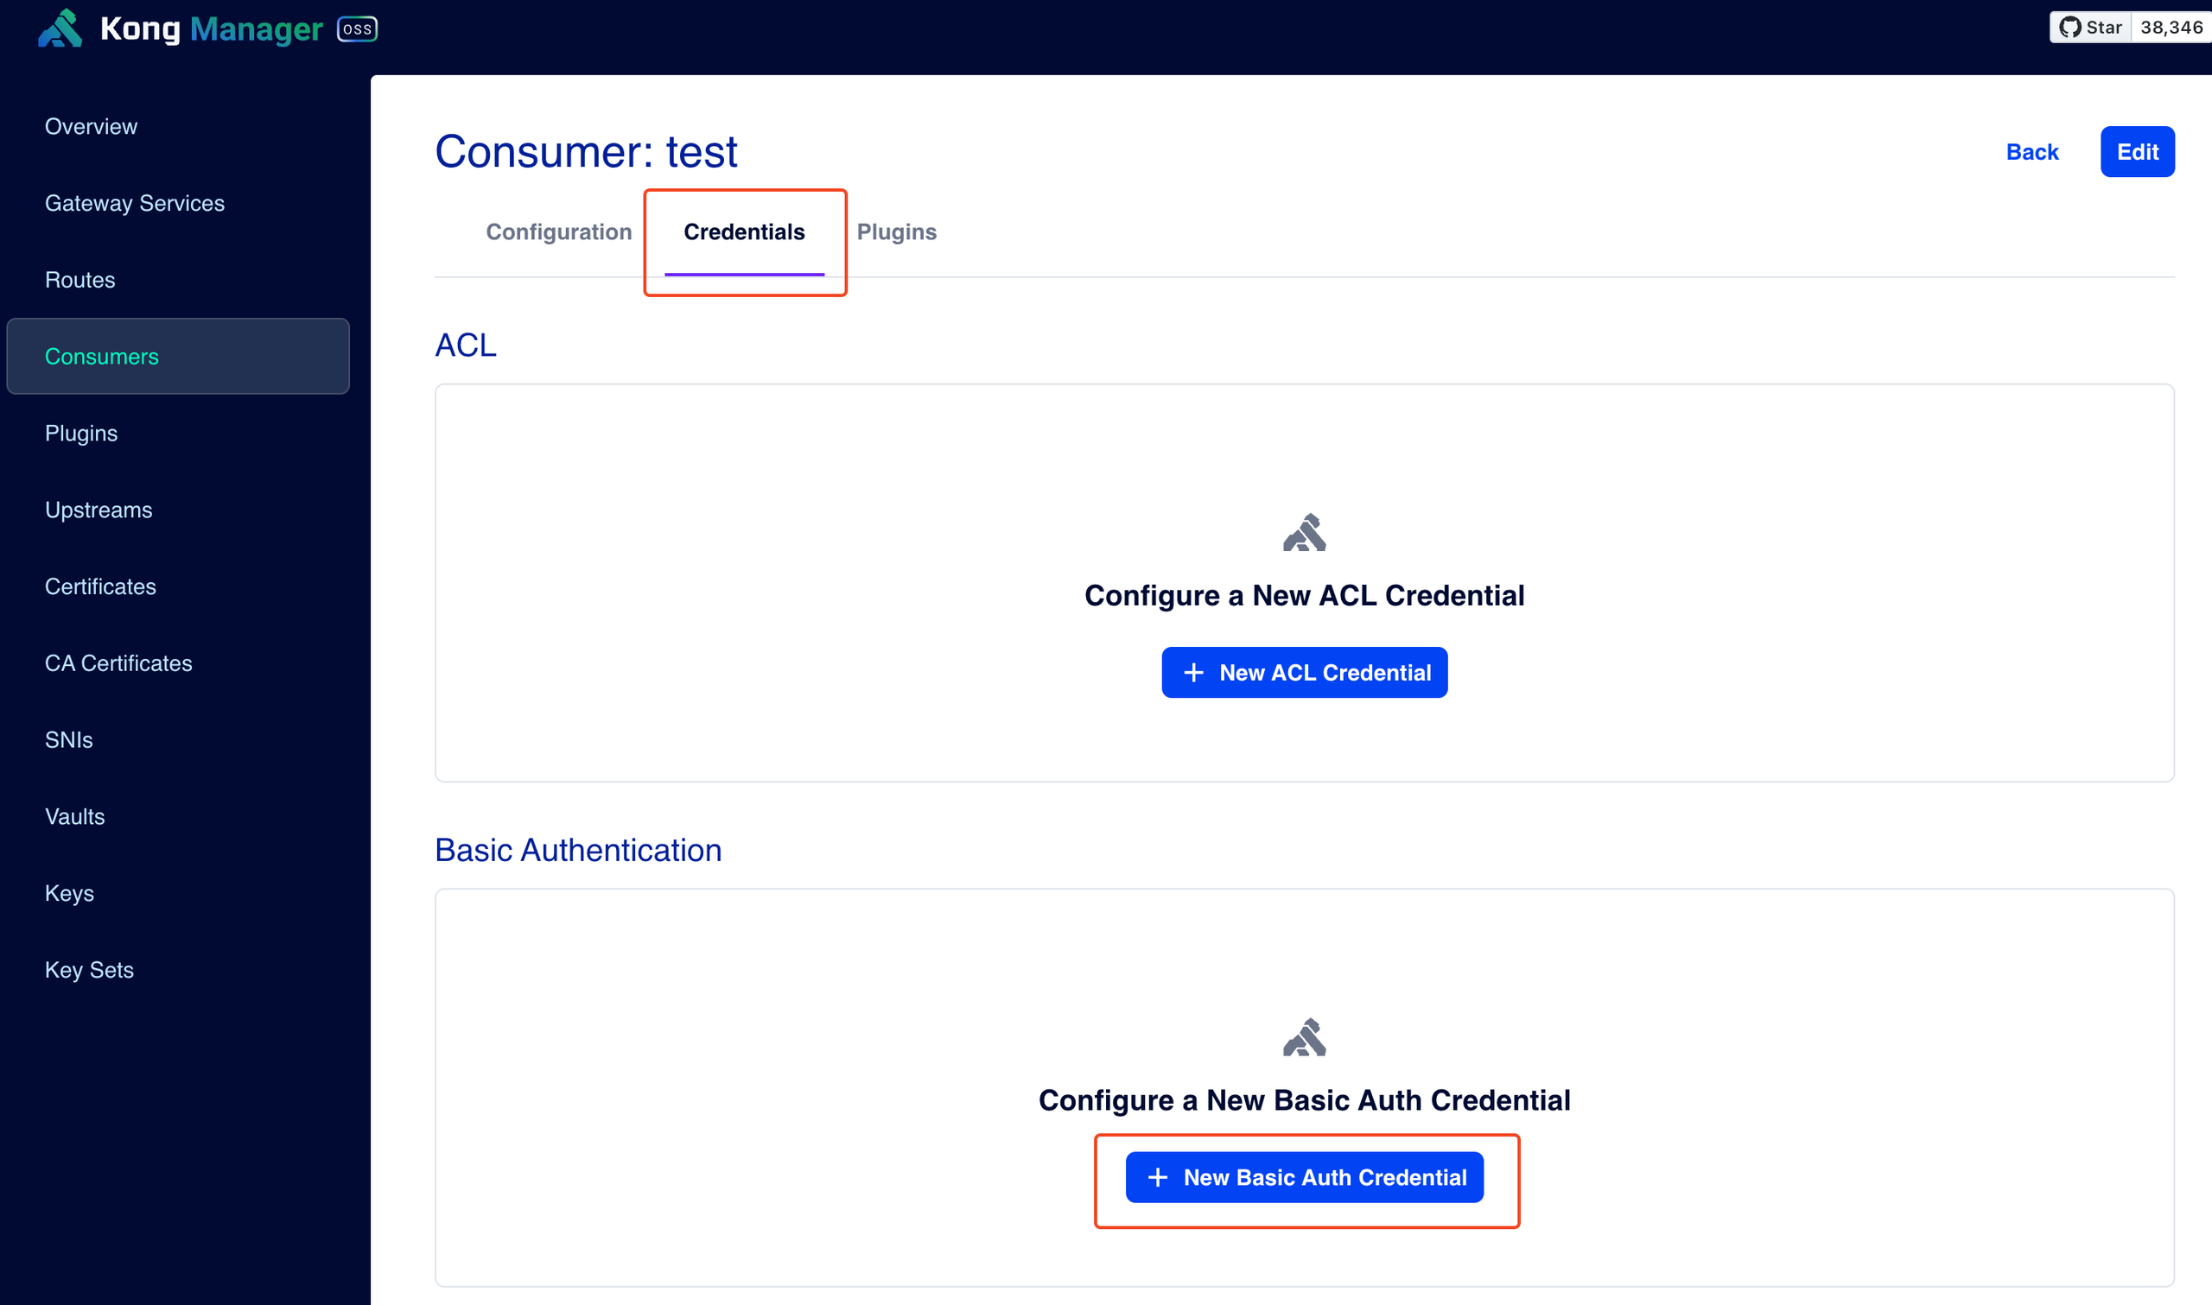The width and height of the screenshot is (2212, 1305).
Task: Click the GitHub star count 38,346
Action: 2171,28
